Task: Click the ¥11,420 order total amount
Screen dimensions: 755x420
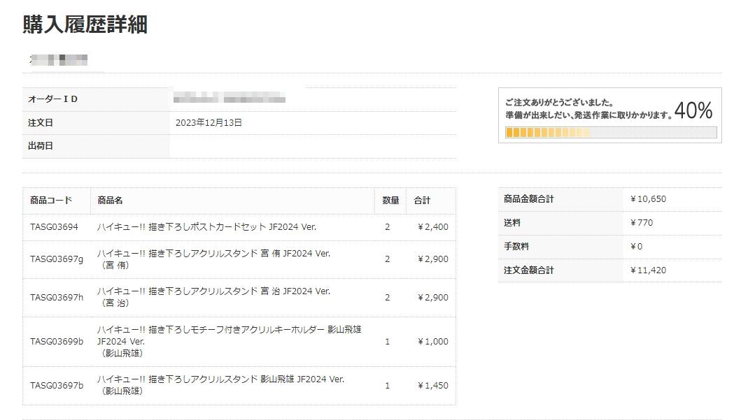Action: tap(648, 270)
